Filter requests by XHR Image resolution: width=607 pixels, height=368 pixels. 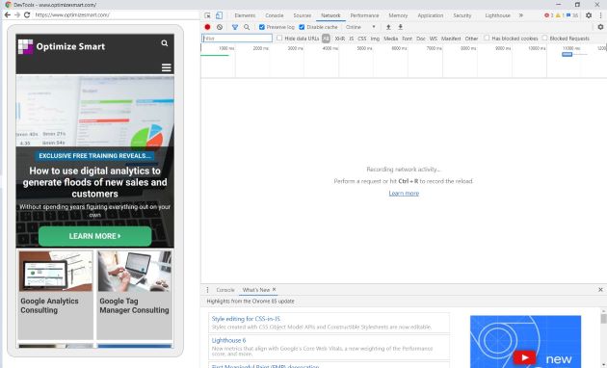(340, 39)
